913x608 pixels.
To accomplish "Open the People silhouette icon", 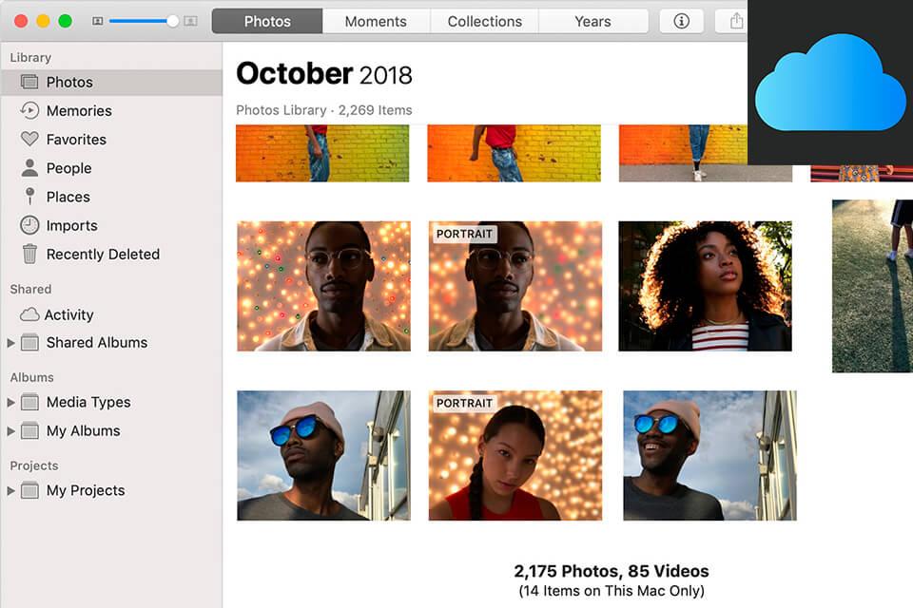I will point(29,167).
